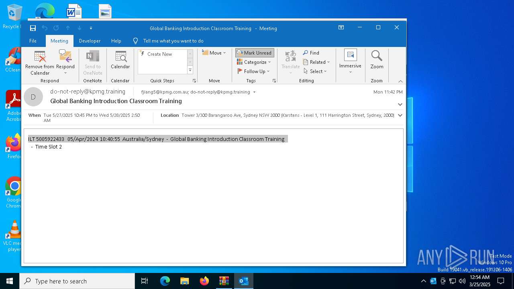Open the Help tab

pyautogui.click(x=116, y=41)
